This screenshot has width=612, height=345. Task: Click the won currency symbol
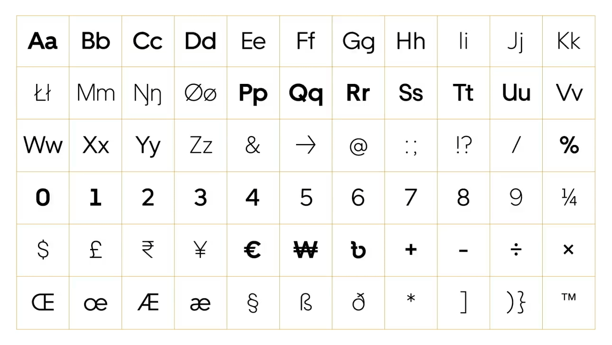[x=306, y=250]
